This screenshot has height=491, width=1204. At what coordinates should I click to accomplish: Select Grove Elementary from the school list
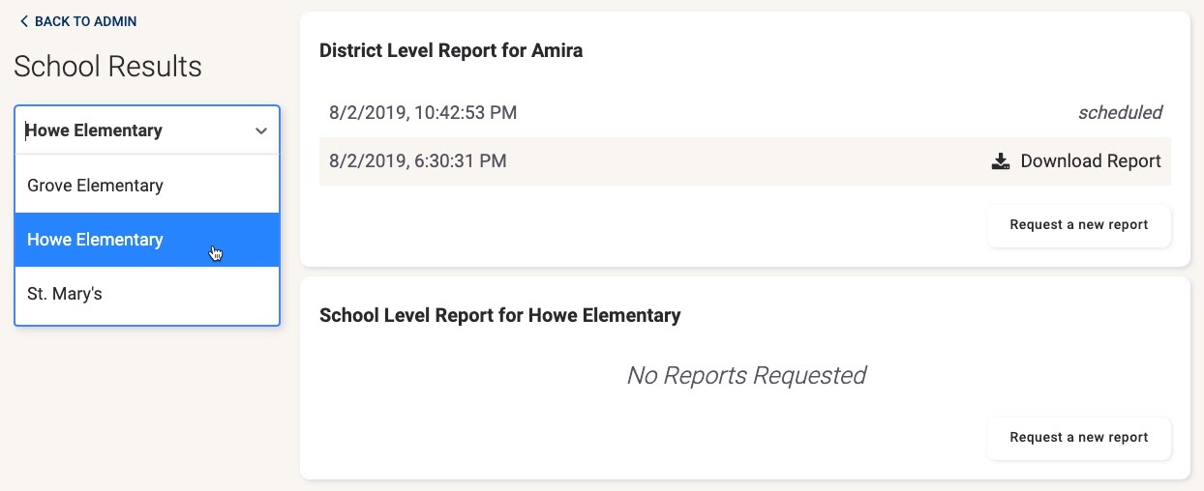coord(147,186)
